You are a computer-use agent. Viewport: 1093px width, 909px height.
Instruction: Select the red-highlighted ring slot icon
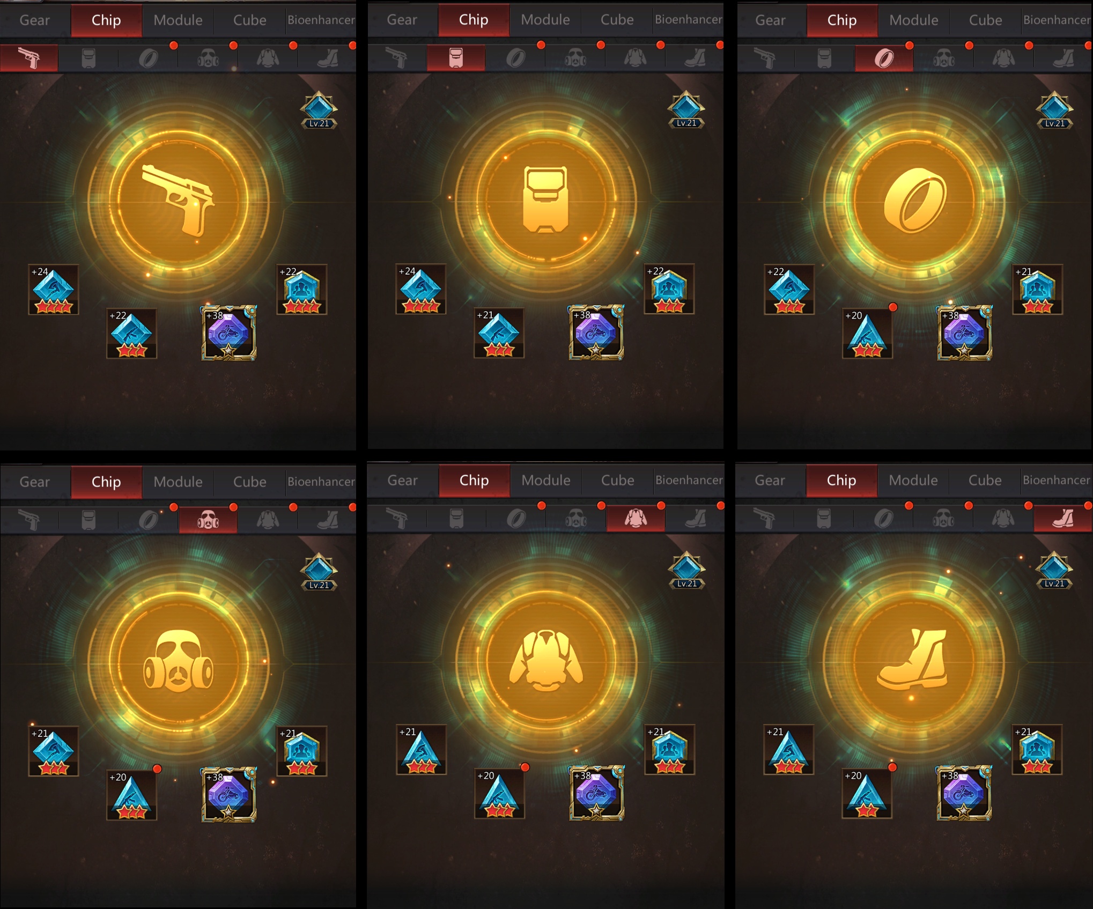click(884, 58)
